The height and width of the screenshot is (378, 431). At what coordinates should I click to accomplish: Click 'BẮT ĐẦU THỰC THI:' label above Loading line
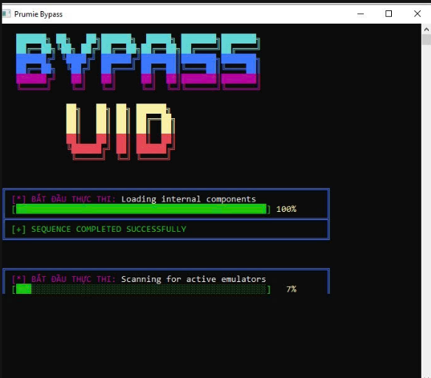coord(73,199)
